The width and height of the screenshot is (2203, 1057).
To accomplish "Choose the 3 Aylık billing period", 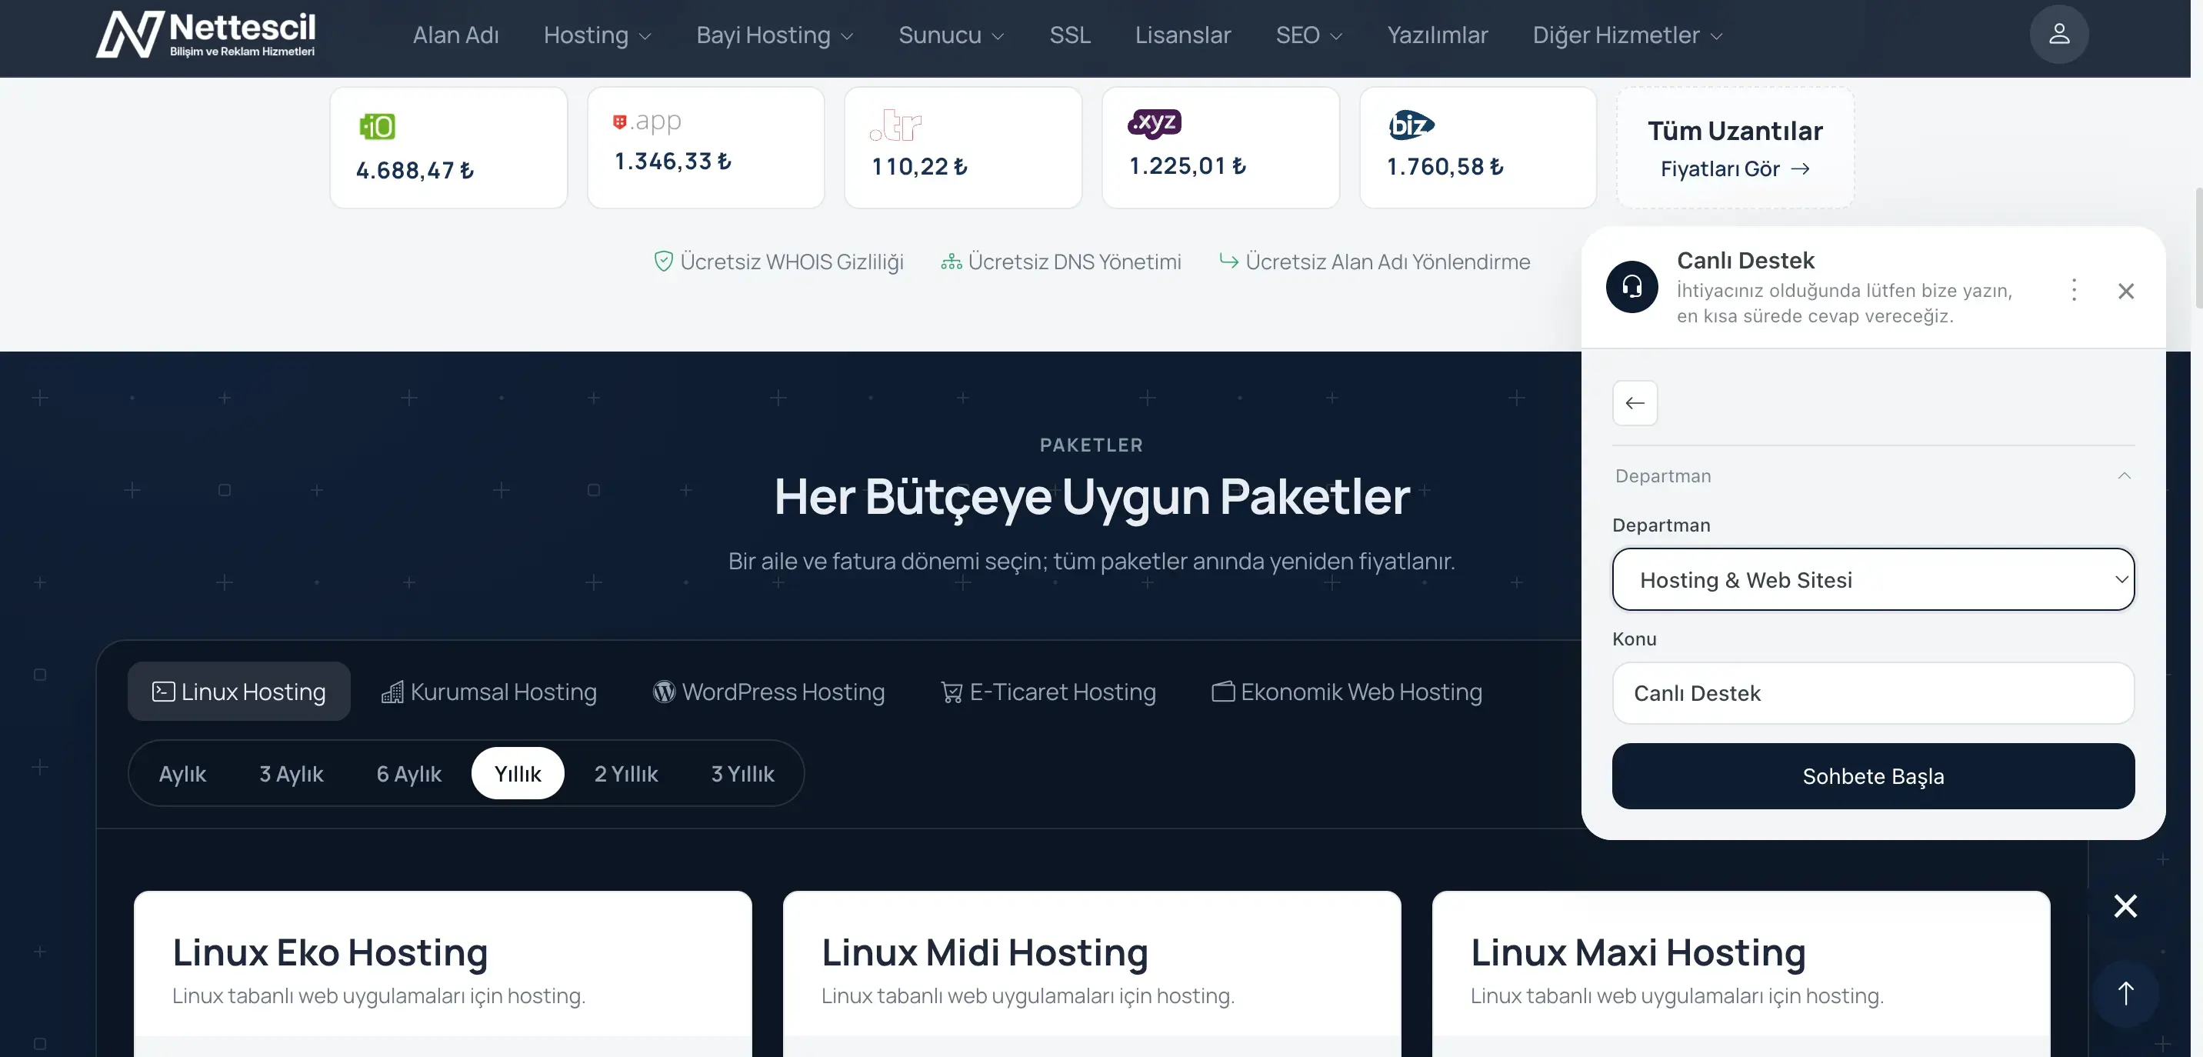I will click(x=291, y=773).
